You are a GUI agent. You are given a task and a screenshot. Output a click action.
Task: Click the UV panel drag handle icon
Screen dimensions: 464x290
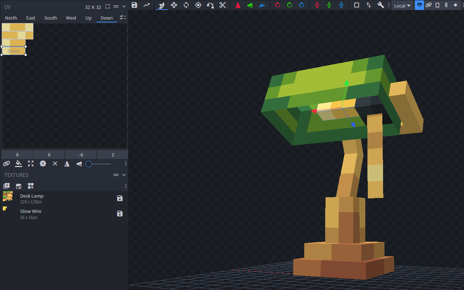(116, 6)
